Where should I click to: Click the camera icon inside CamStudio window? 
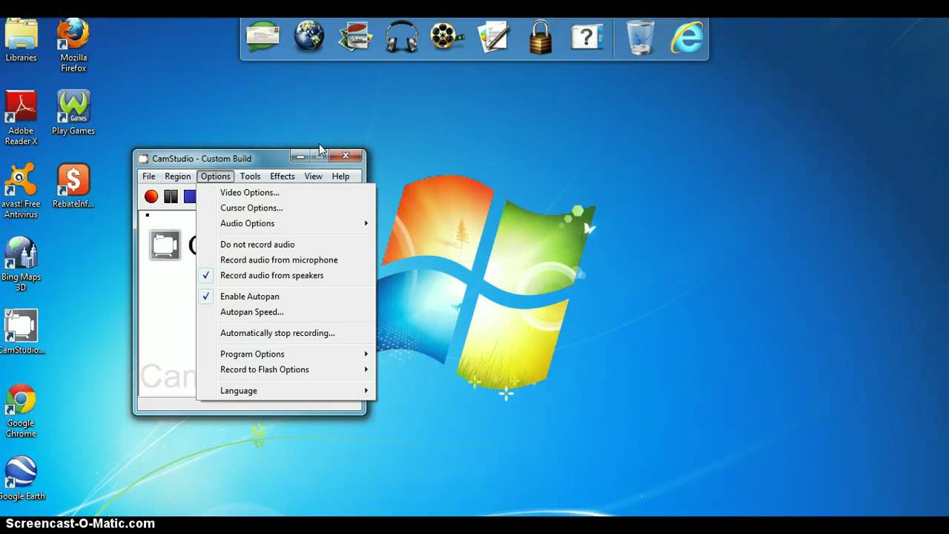pyautogui.click(x=165, y=245)
